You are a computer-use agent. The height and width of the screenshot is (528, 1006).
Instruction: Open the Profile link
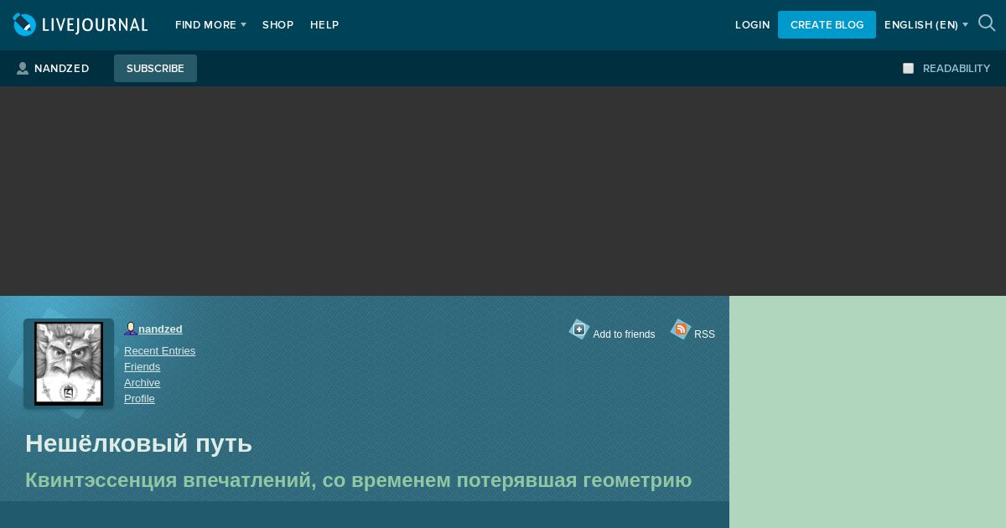coord(139,399)
